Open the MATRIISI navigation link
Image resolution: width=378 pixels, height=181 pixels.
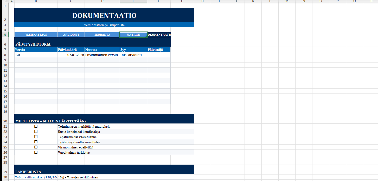(133, 35)
